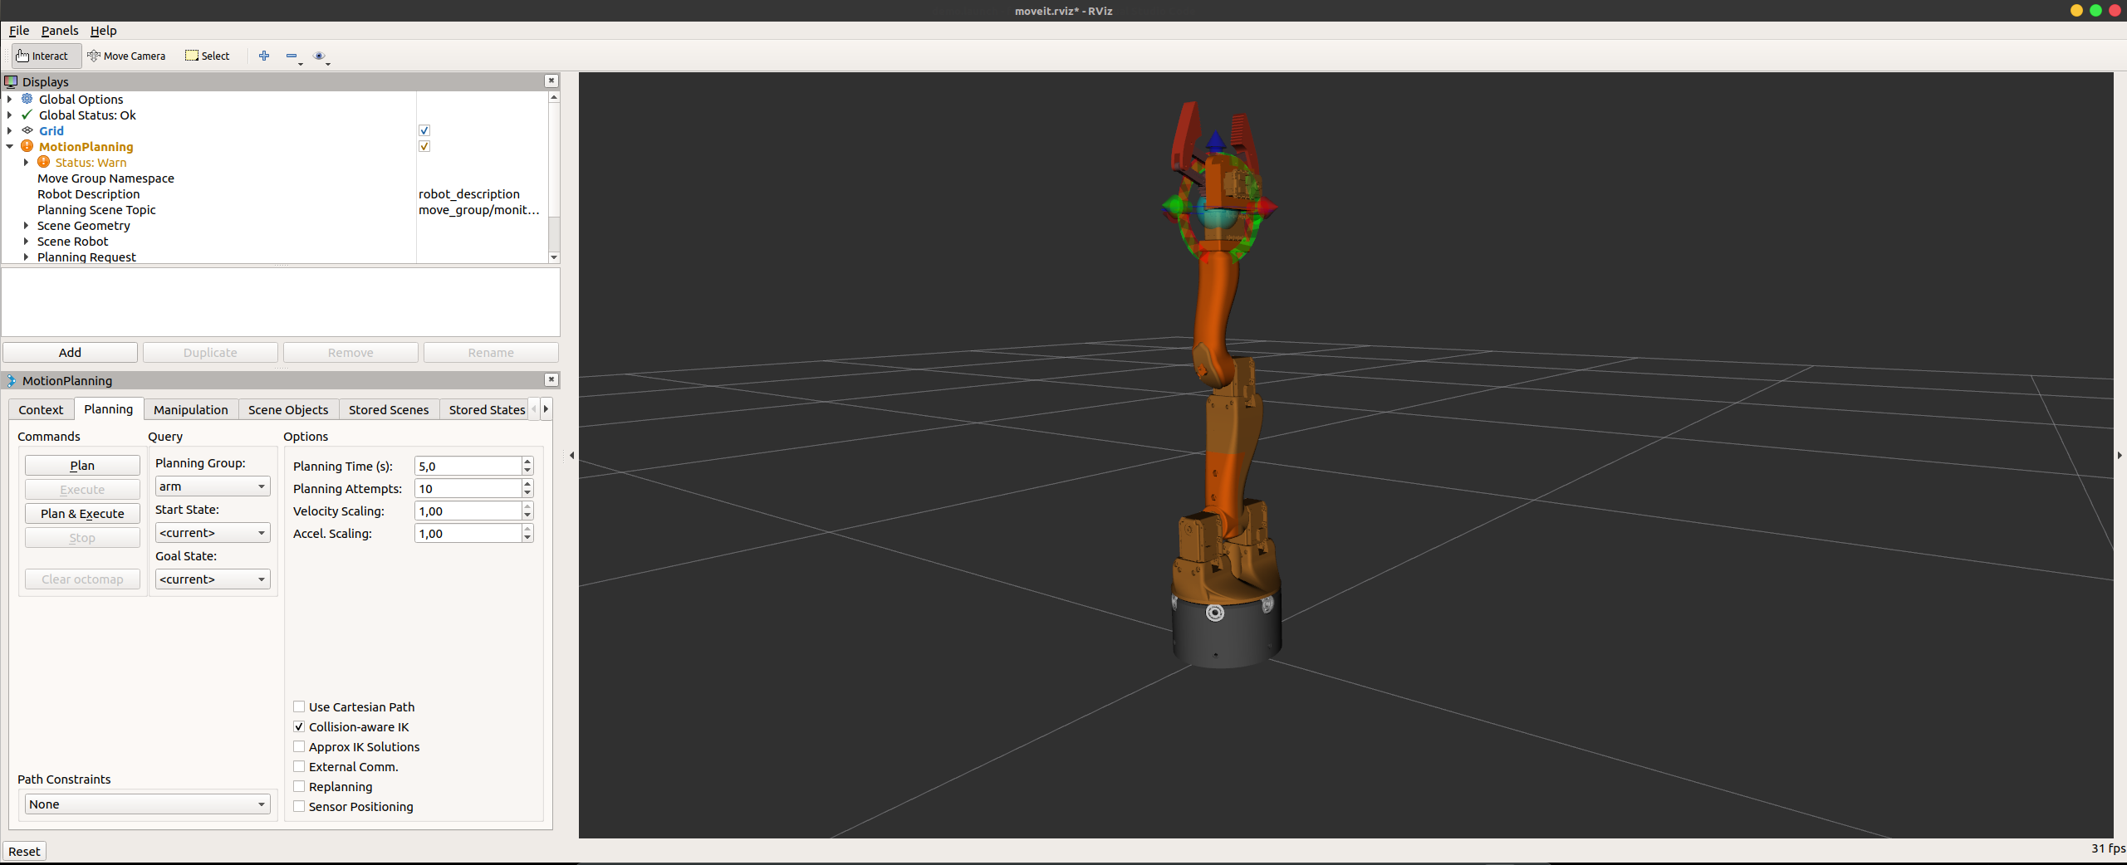Disable Collision-aware IK

299,726
